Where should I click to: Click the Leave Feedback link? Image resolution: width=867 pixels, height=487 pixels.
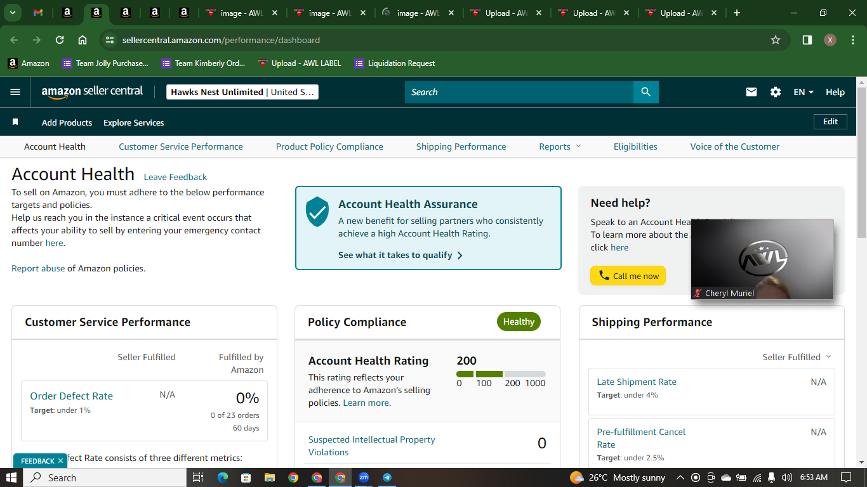point(175,177)
